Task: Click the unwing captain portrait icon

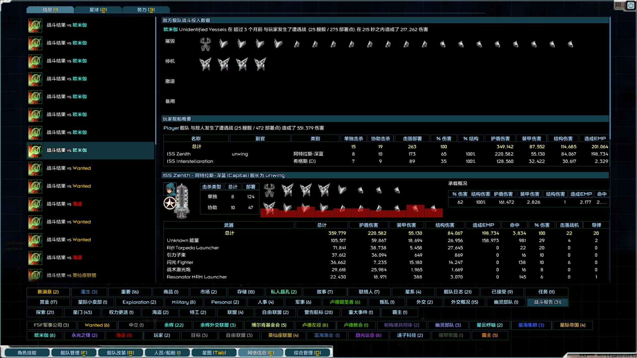Action: coord(170,189)
